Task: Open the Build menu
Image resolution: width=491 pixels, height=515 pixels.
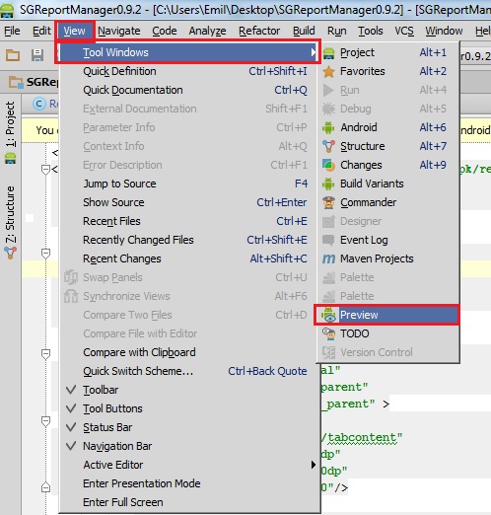Action: click(x=304, y=31)
